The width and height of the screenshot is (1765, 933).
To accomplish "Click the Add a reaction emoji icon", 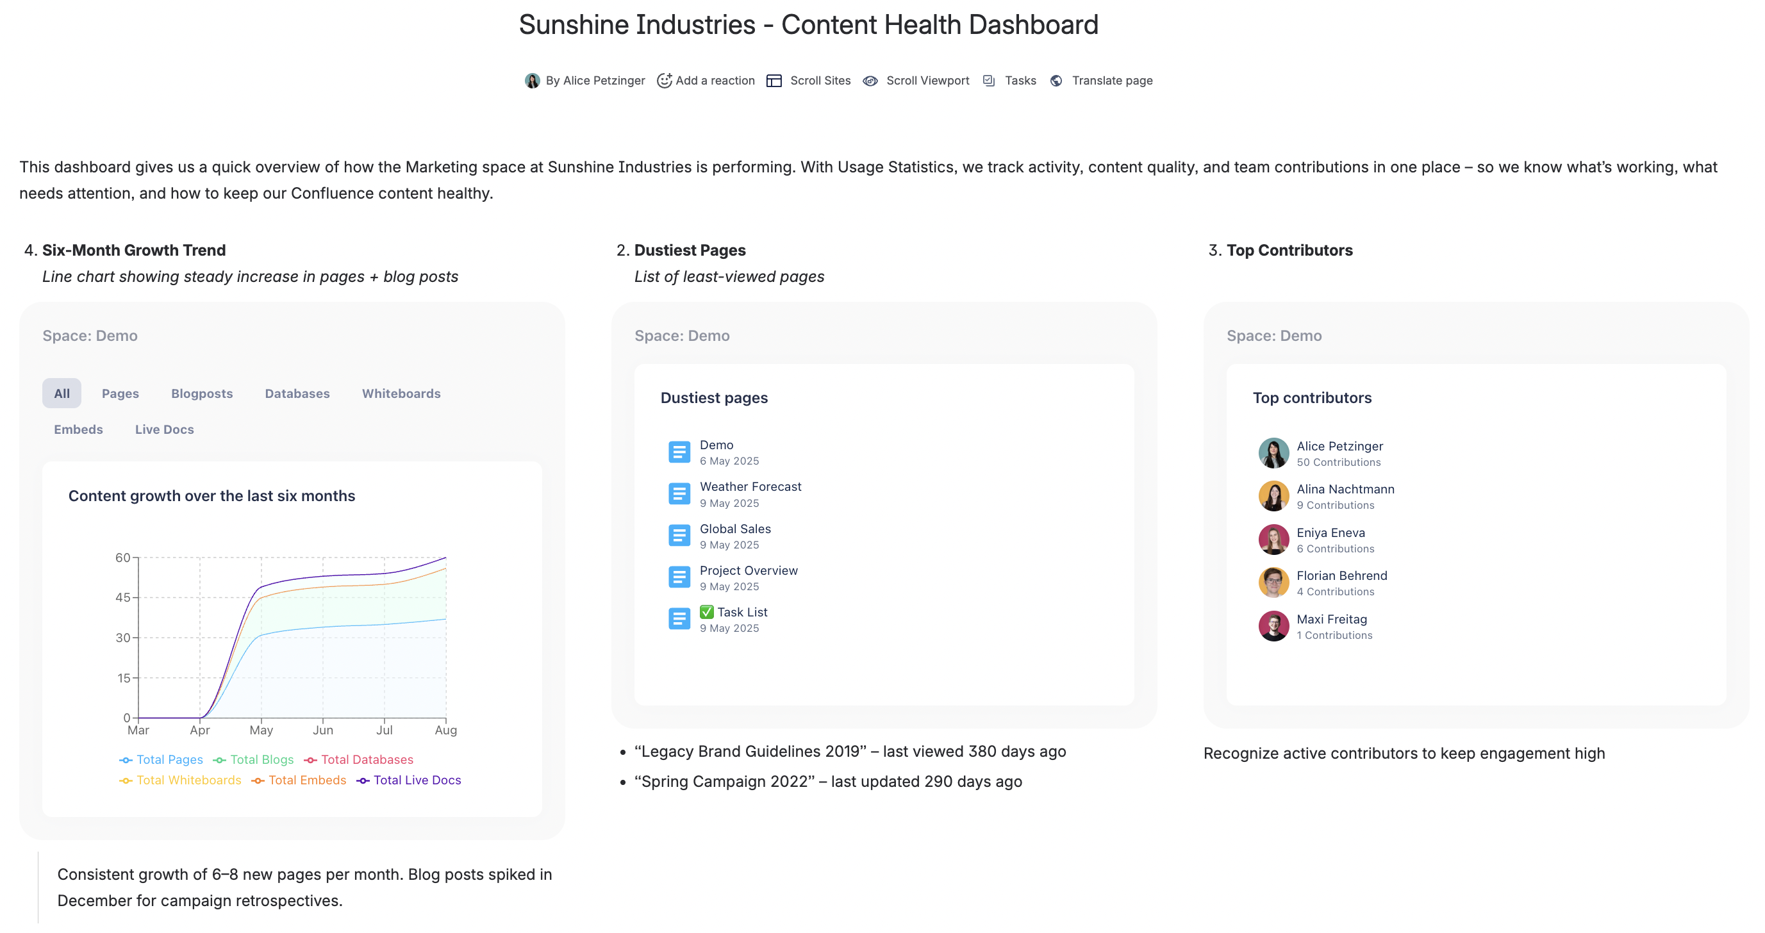I will 664,81.
